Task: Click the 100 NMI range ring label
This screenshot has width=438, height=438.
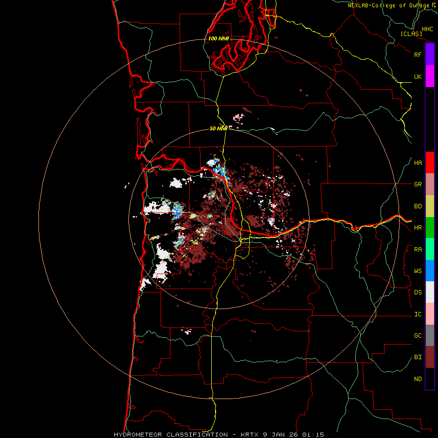Action: point(219,38)
